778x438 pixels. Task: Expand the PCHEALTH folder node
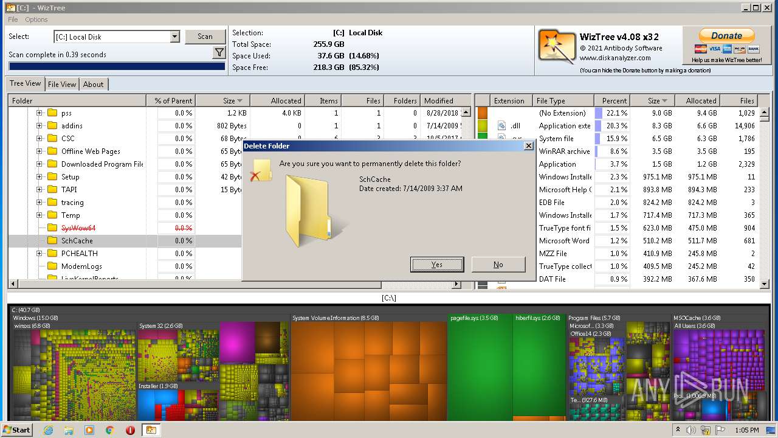tap(40, 254)
